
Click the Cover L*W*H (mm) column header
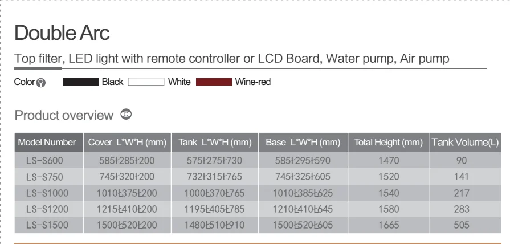click(127, 142)
